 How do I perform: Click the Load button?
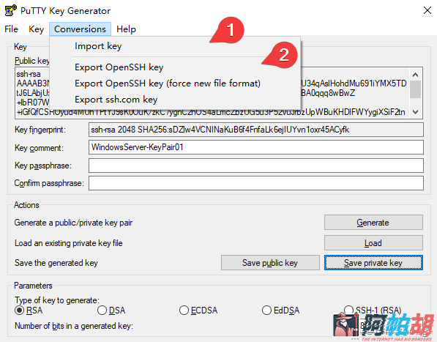coord(373,243)
